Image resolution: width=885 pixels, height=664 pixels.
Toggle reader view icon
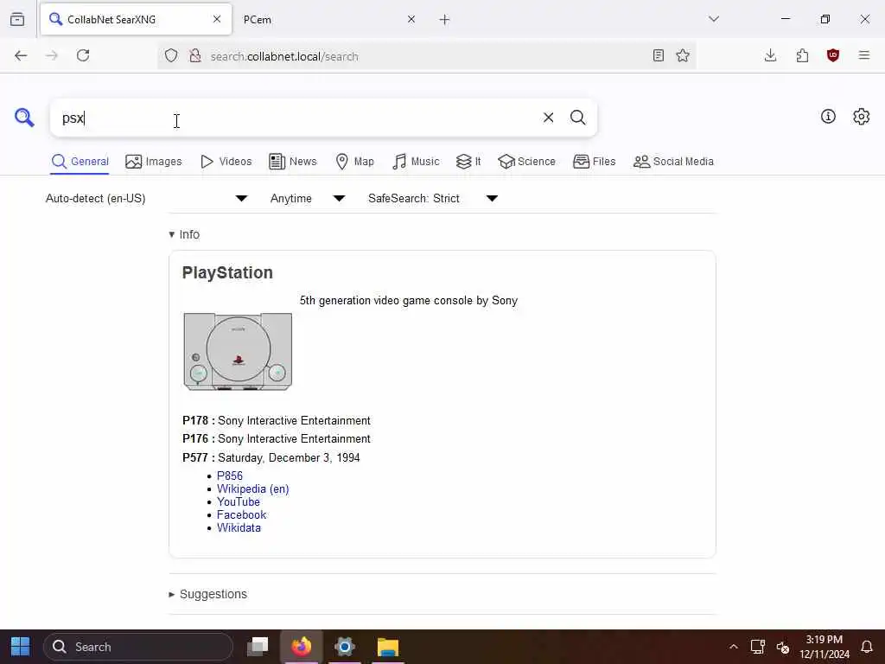[658, 55]
